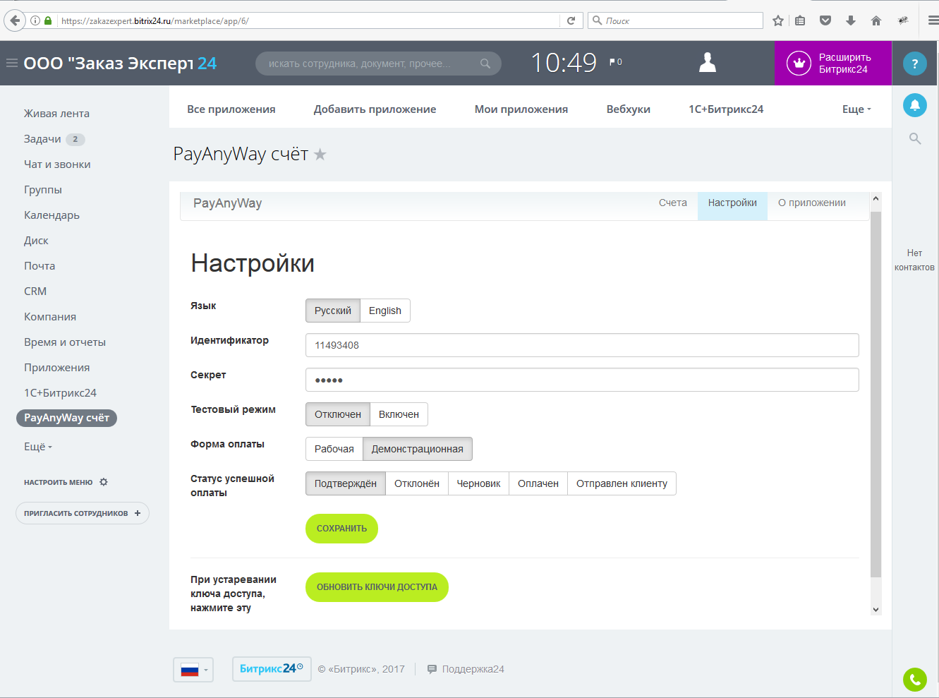The height and width of the screenshot is (698, 939).
Task: Toggle the hamburger menu icon
Action: click(x=12, y=63)
